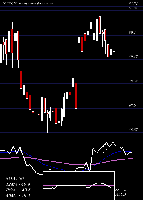Image resolution: width=143 pixels, height=200 pixels.
Task: Click the 49.47 price level label
Action: (133, 57)
